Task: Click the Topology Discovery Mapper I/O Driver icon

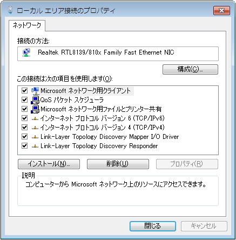Action: coord(35,137)
